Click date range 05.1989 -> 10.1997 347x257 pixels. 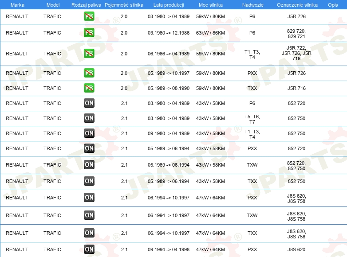pyautogui.click(x=169, y=73)
